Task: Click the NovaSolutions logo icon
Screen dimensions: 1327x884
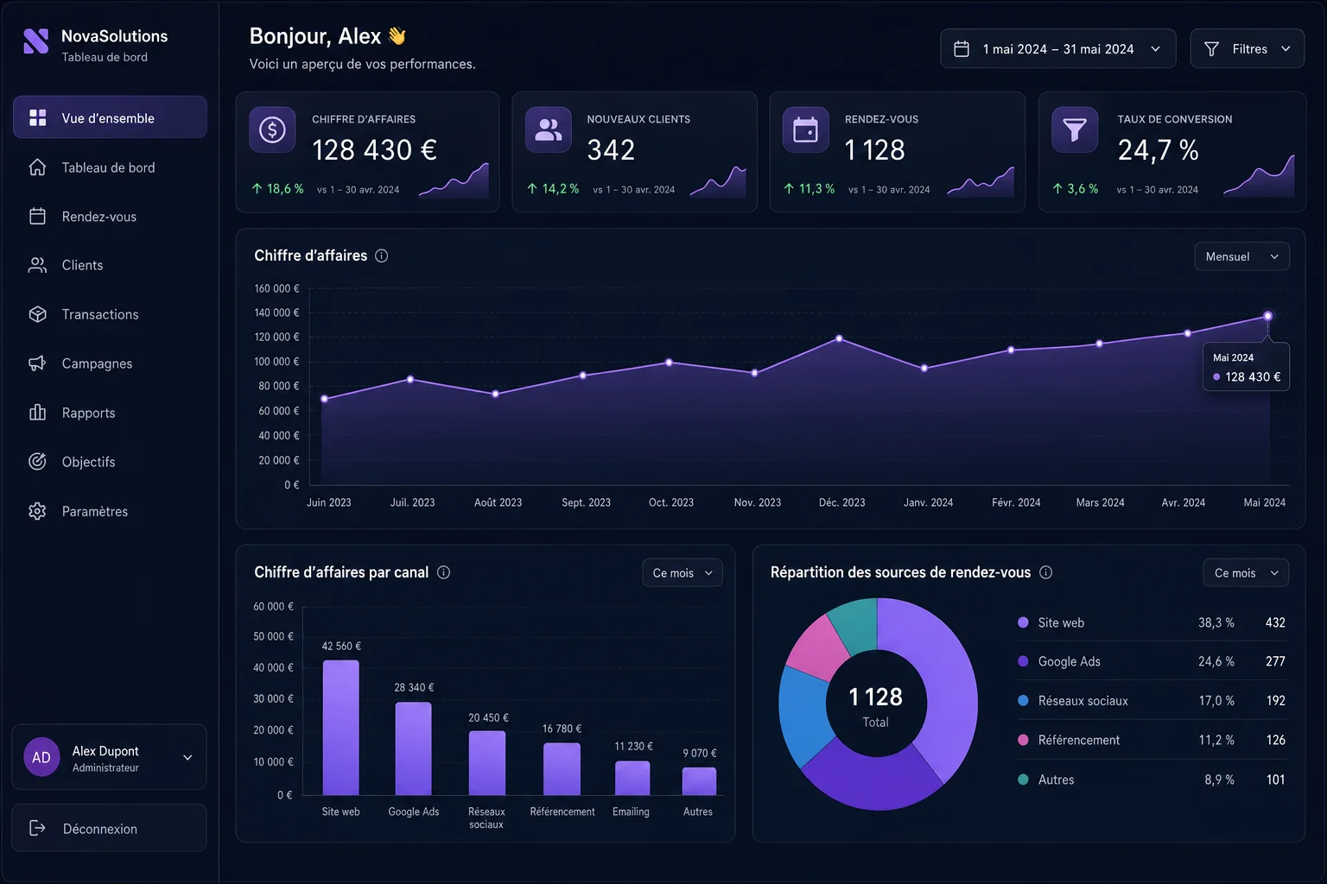Action: coord(35,41)
